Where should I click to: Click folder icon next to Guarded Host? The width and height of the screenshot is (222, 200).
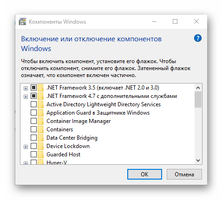tap(41, 155)
